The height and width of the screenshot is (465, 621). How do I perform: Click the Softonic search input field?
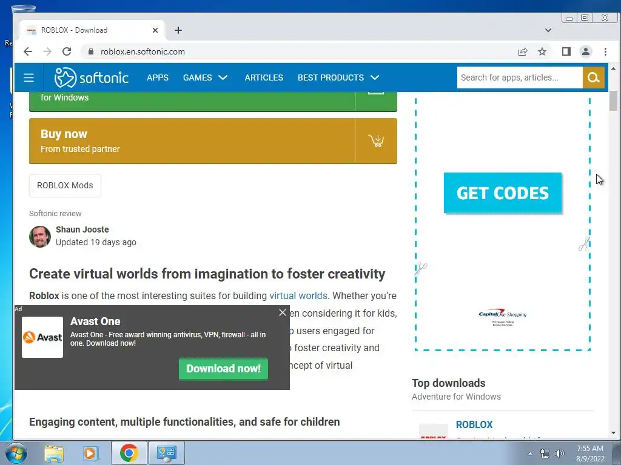pos(520,77)
